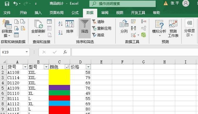Image resolution: width=198 pixels, height=114 pixels.
Task: Open 高级 advanced filter
Action: click(98, 35)
